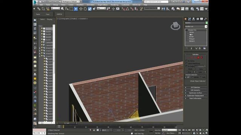Expand the Soft Selection rollout
This screenshot has width=241, height=135.
click(x=195, y=87)
